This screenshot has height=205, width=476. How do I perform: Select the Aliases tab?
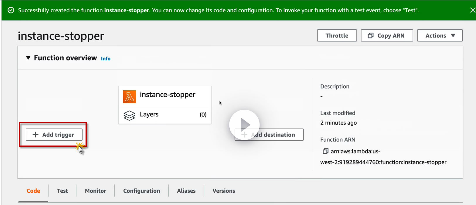(x=186, y=191)
